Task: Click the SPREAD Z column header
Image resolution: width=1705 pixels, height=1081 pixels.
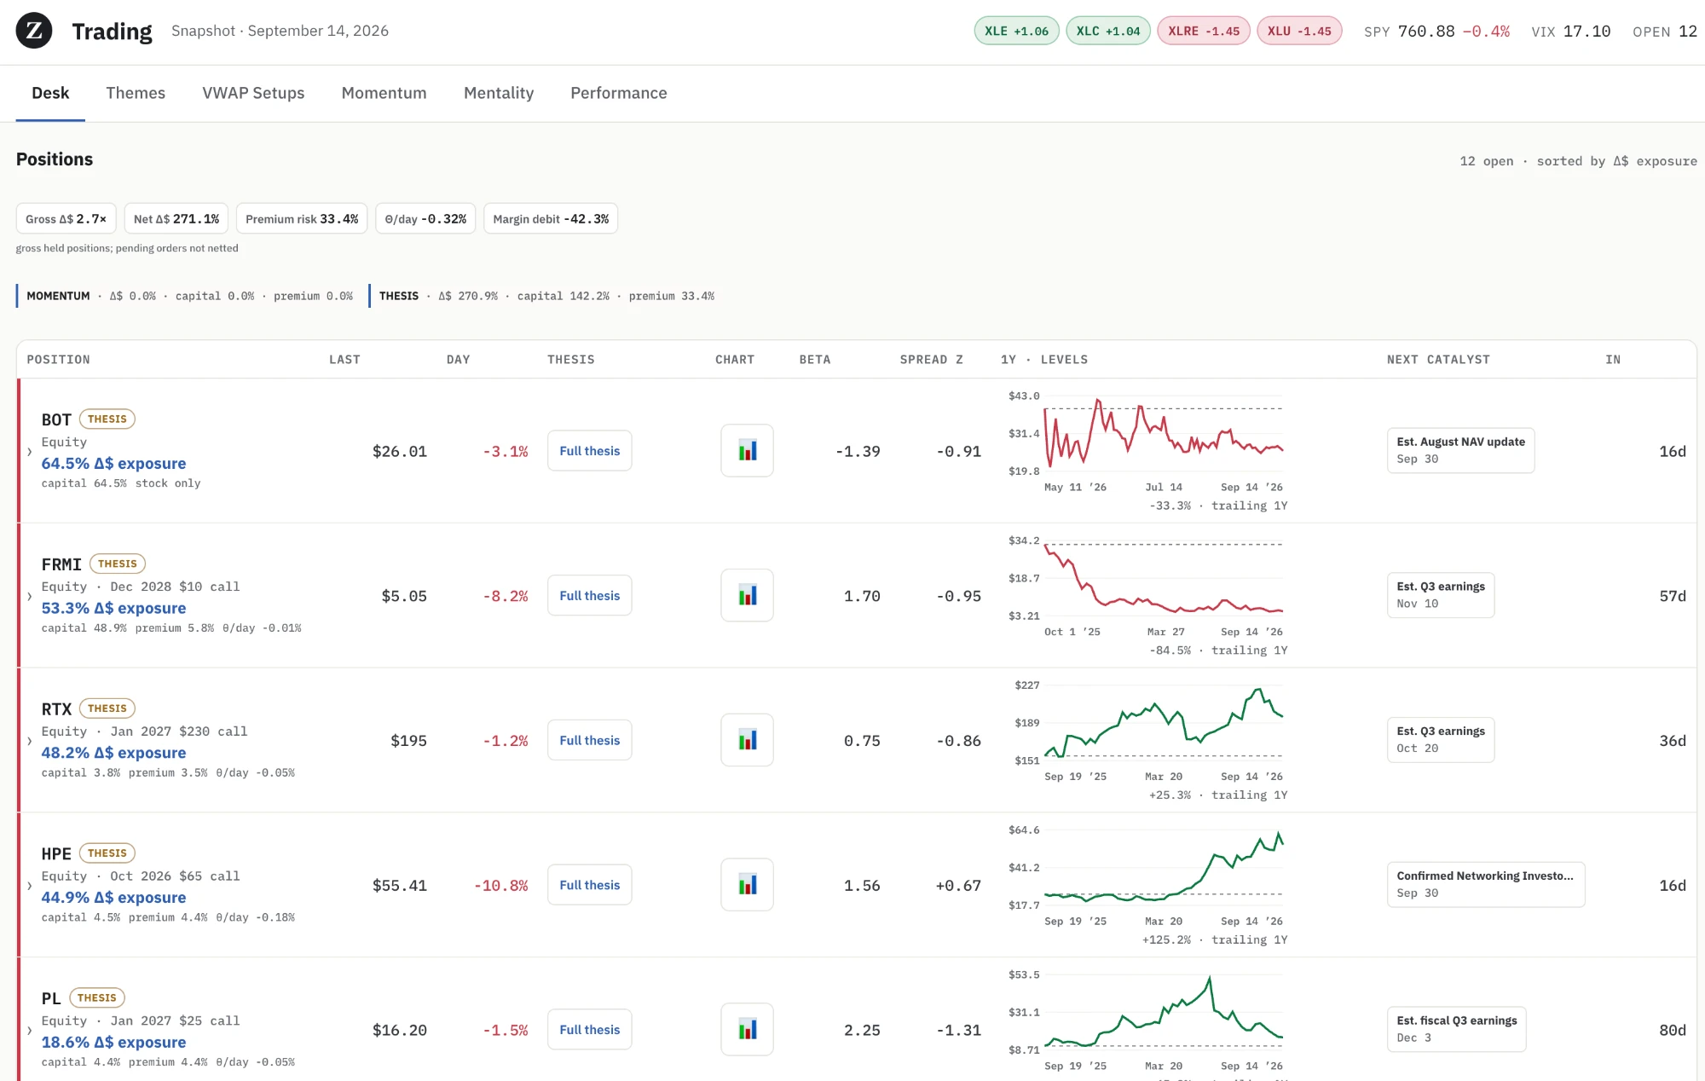Action: coord(931,360)
